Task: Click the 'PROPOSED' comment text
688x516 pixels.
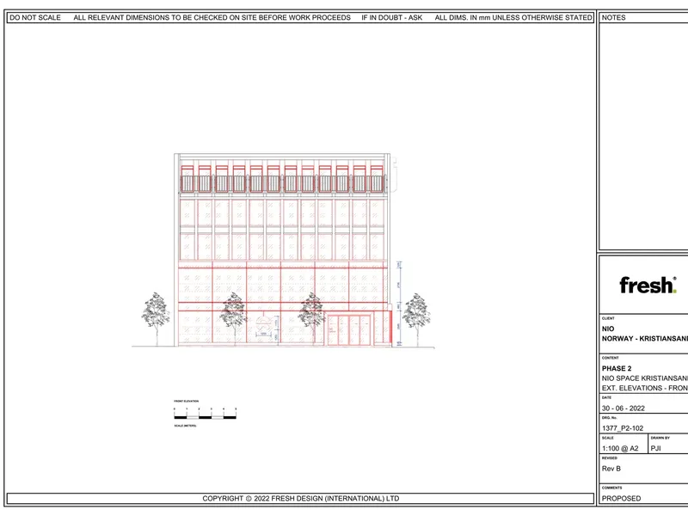Action: [621, 499]
